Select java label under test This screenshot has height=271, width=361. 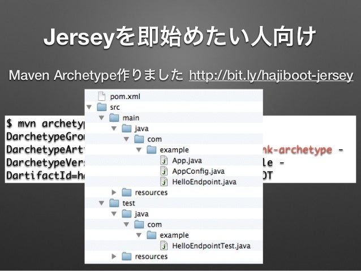click(141, 214)
